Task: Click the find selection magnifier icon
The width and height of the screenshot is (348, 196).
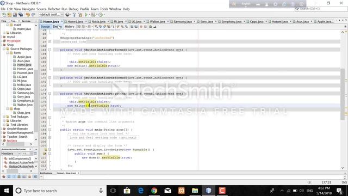Action: coord(96,27)
